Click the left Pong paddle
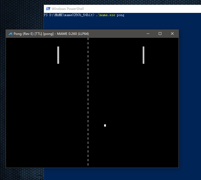This screenshot has height=180, width=201. (58, 55)
